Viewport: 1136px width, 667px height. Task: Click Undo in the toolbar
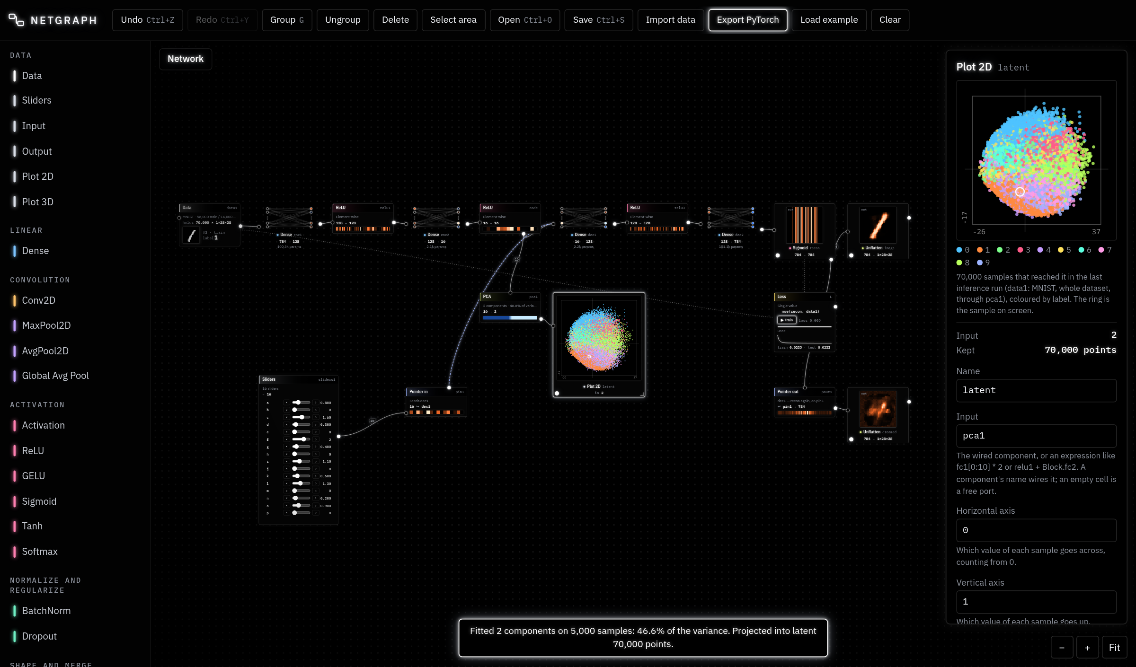148,20
